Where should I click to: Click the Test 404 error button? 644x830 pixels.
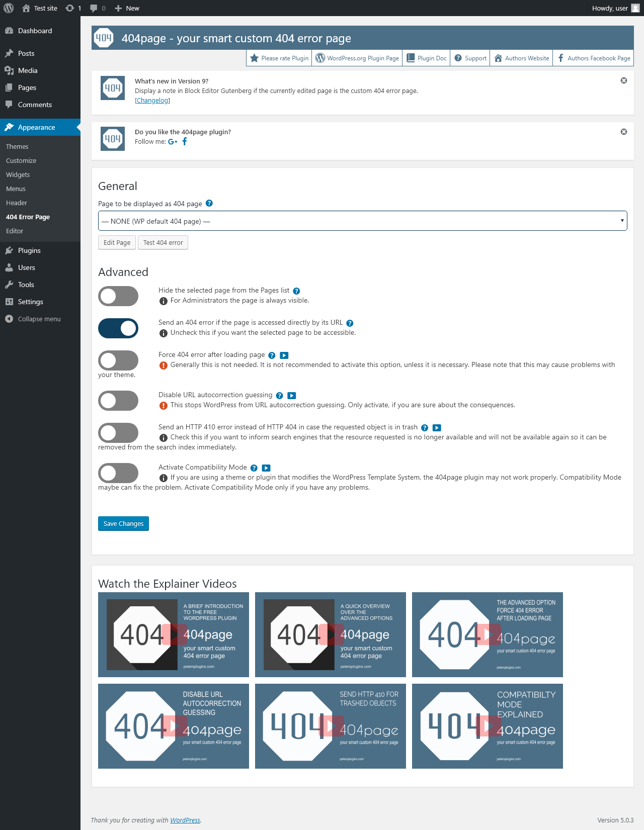[163, 242]
